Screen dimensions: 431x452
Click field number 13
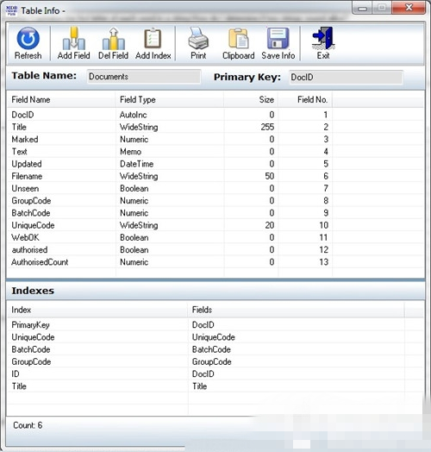tap(323, 262)
